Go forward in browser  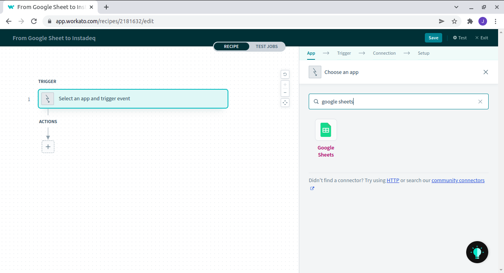pyautogui.click(x=21, y=21)
